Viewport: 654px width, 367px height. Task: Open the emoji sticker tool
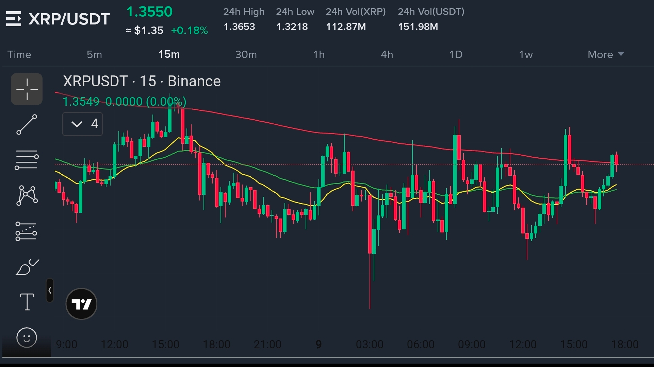point(27,337)
